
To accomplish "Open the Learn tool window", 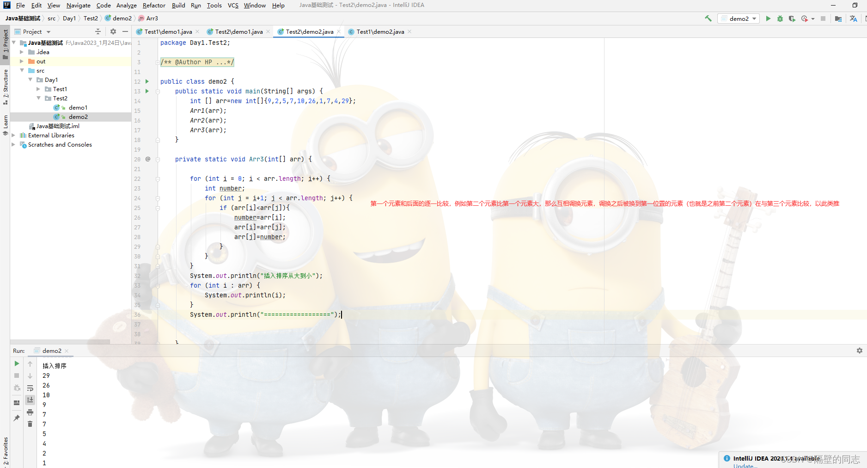I will point(5,125).
